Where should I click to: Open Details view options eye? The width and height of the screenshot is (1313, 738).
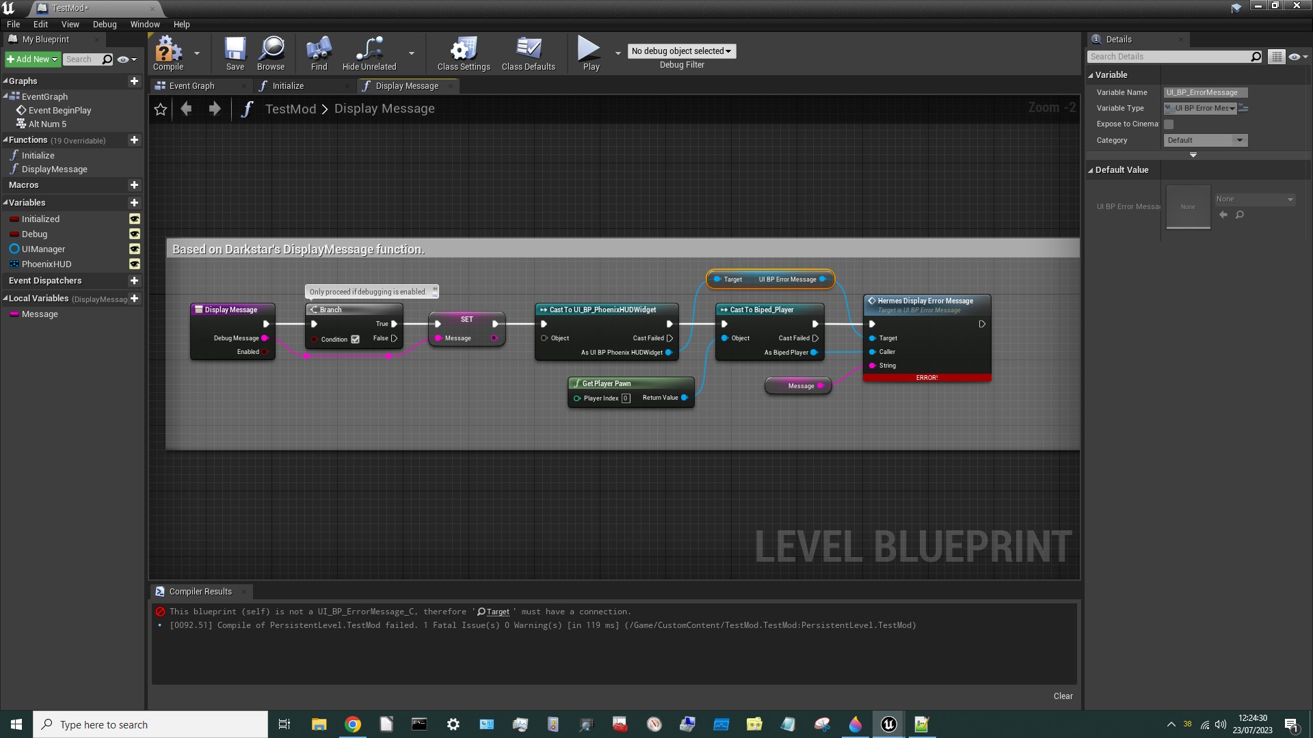click(x=1297, y=57)
